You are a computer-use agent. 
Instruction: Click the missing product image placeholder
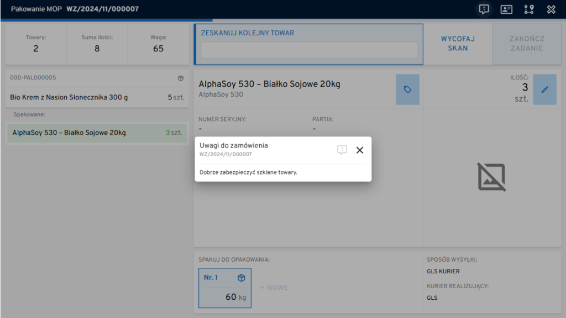pyautogui.click(x=491, y=178)
